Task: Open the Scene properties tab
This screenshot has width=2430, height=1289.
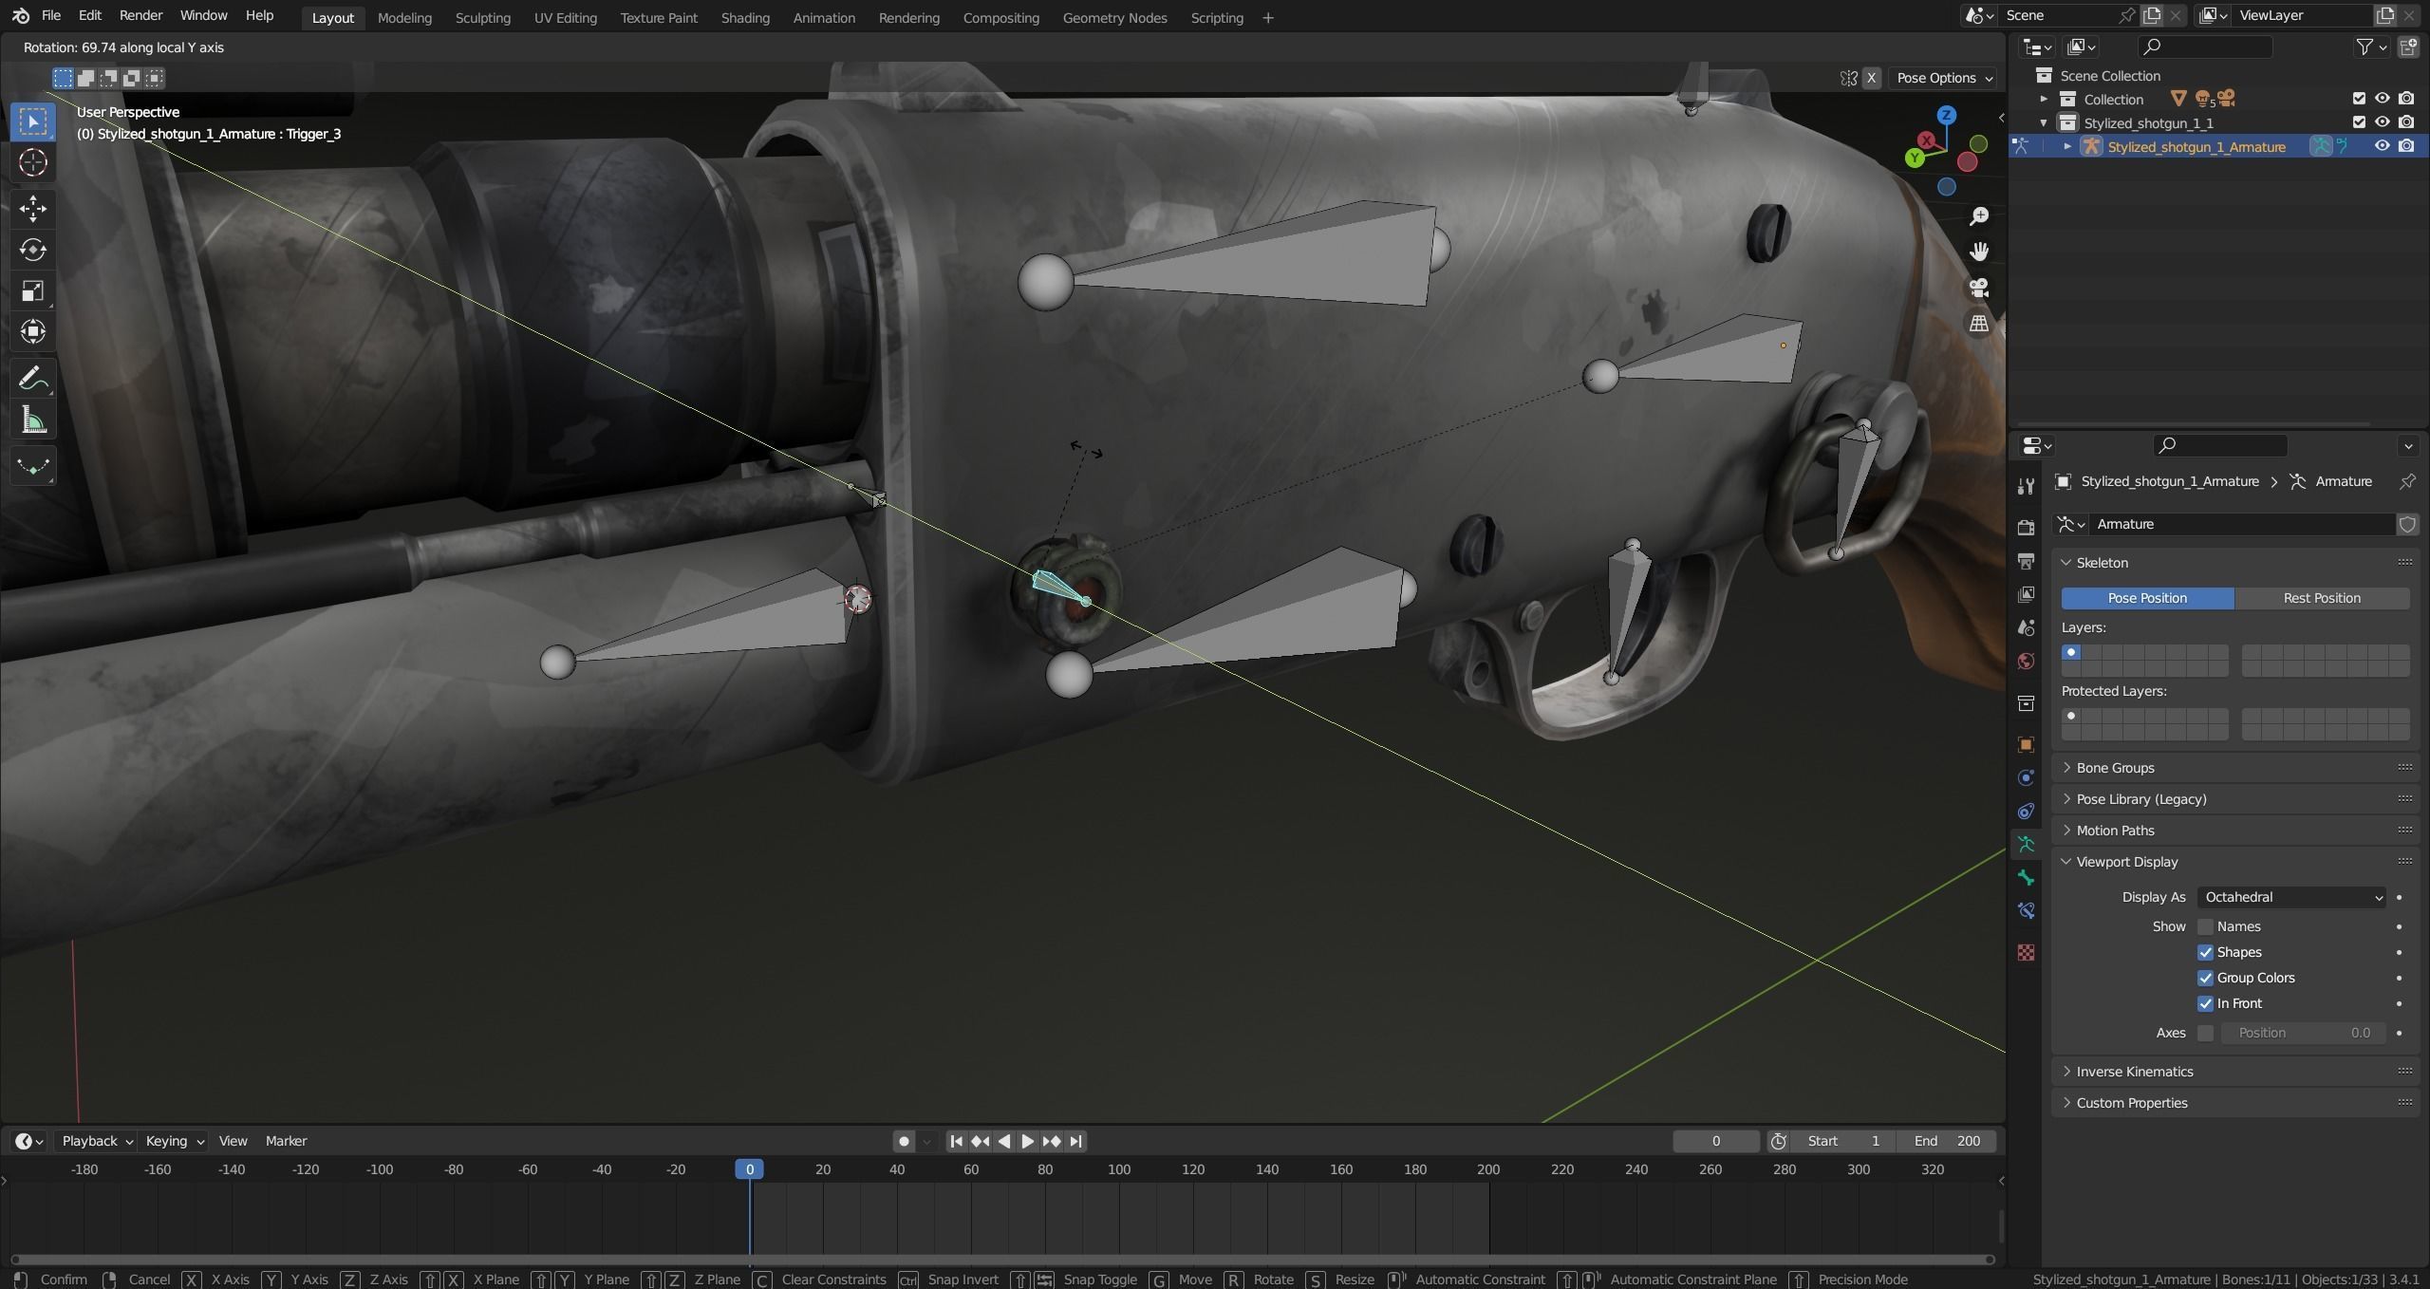Action: tap(2026, 627)
